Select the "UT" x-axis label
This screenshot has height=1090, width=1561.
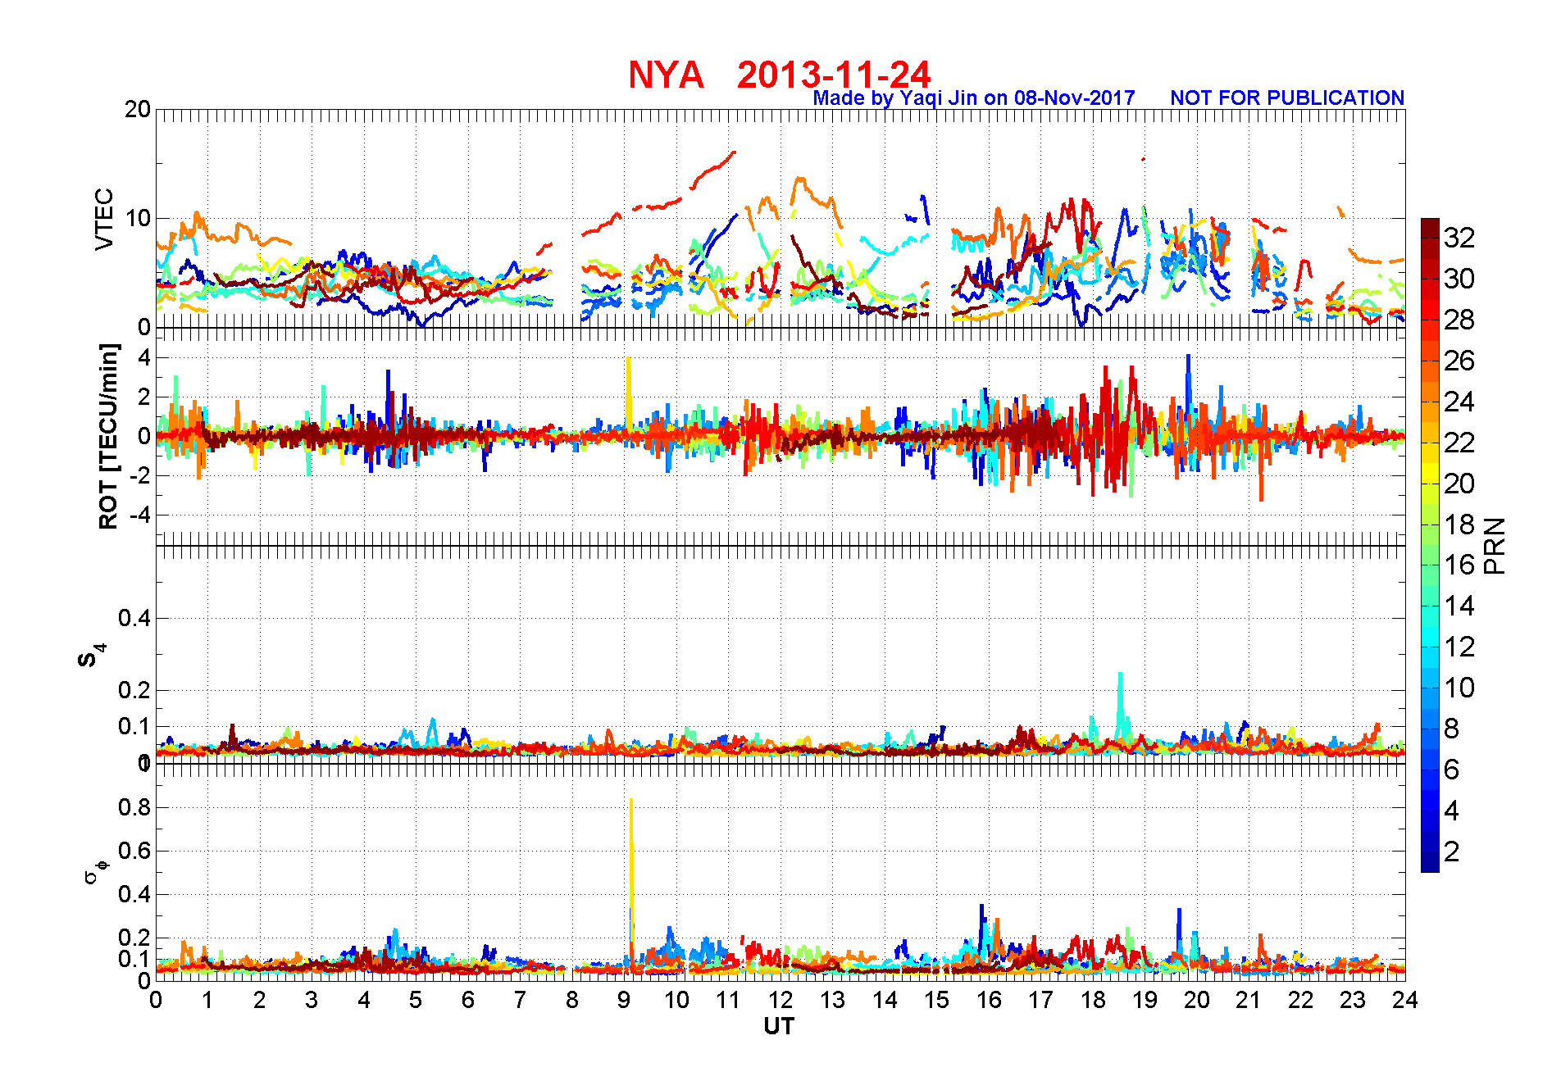pos(779,1026)
